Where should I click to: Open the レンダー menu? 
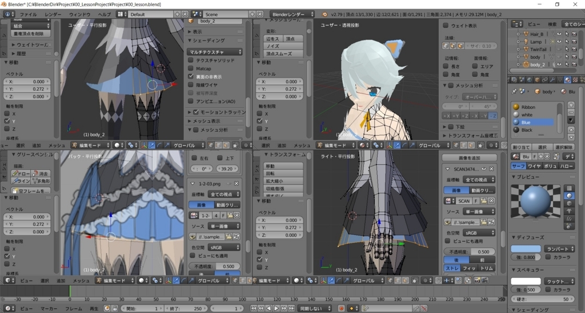click(x=53, y=14)
